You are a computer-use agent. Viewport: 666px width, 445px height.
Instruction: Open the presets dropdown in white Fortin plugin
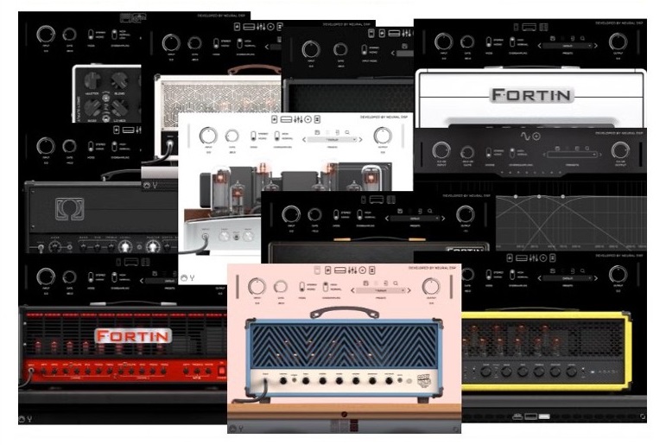[568, 44]
